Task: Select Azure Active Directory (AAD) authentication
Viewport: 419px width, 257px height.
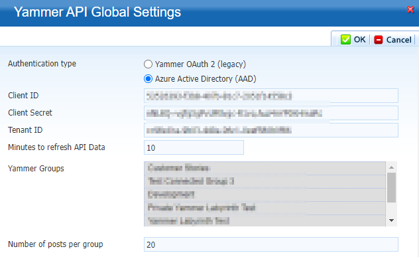Action: click(148, 79)
